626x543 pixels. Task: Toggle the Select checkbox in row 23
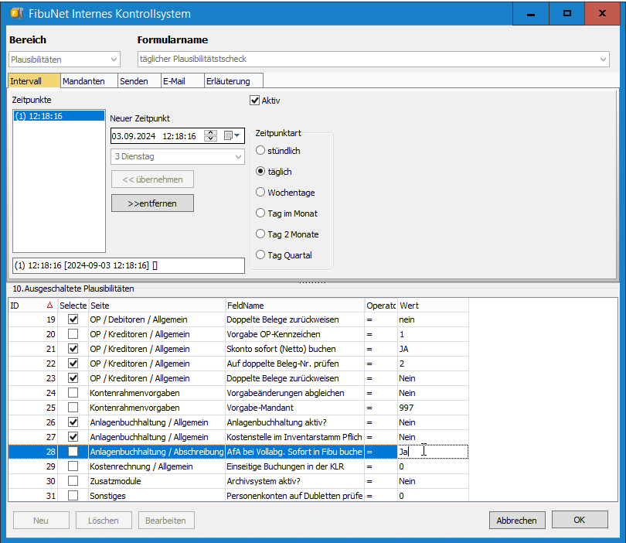pyautogui.click(x=73, y=378)
